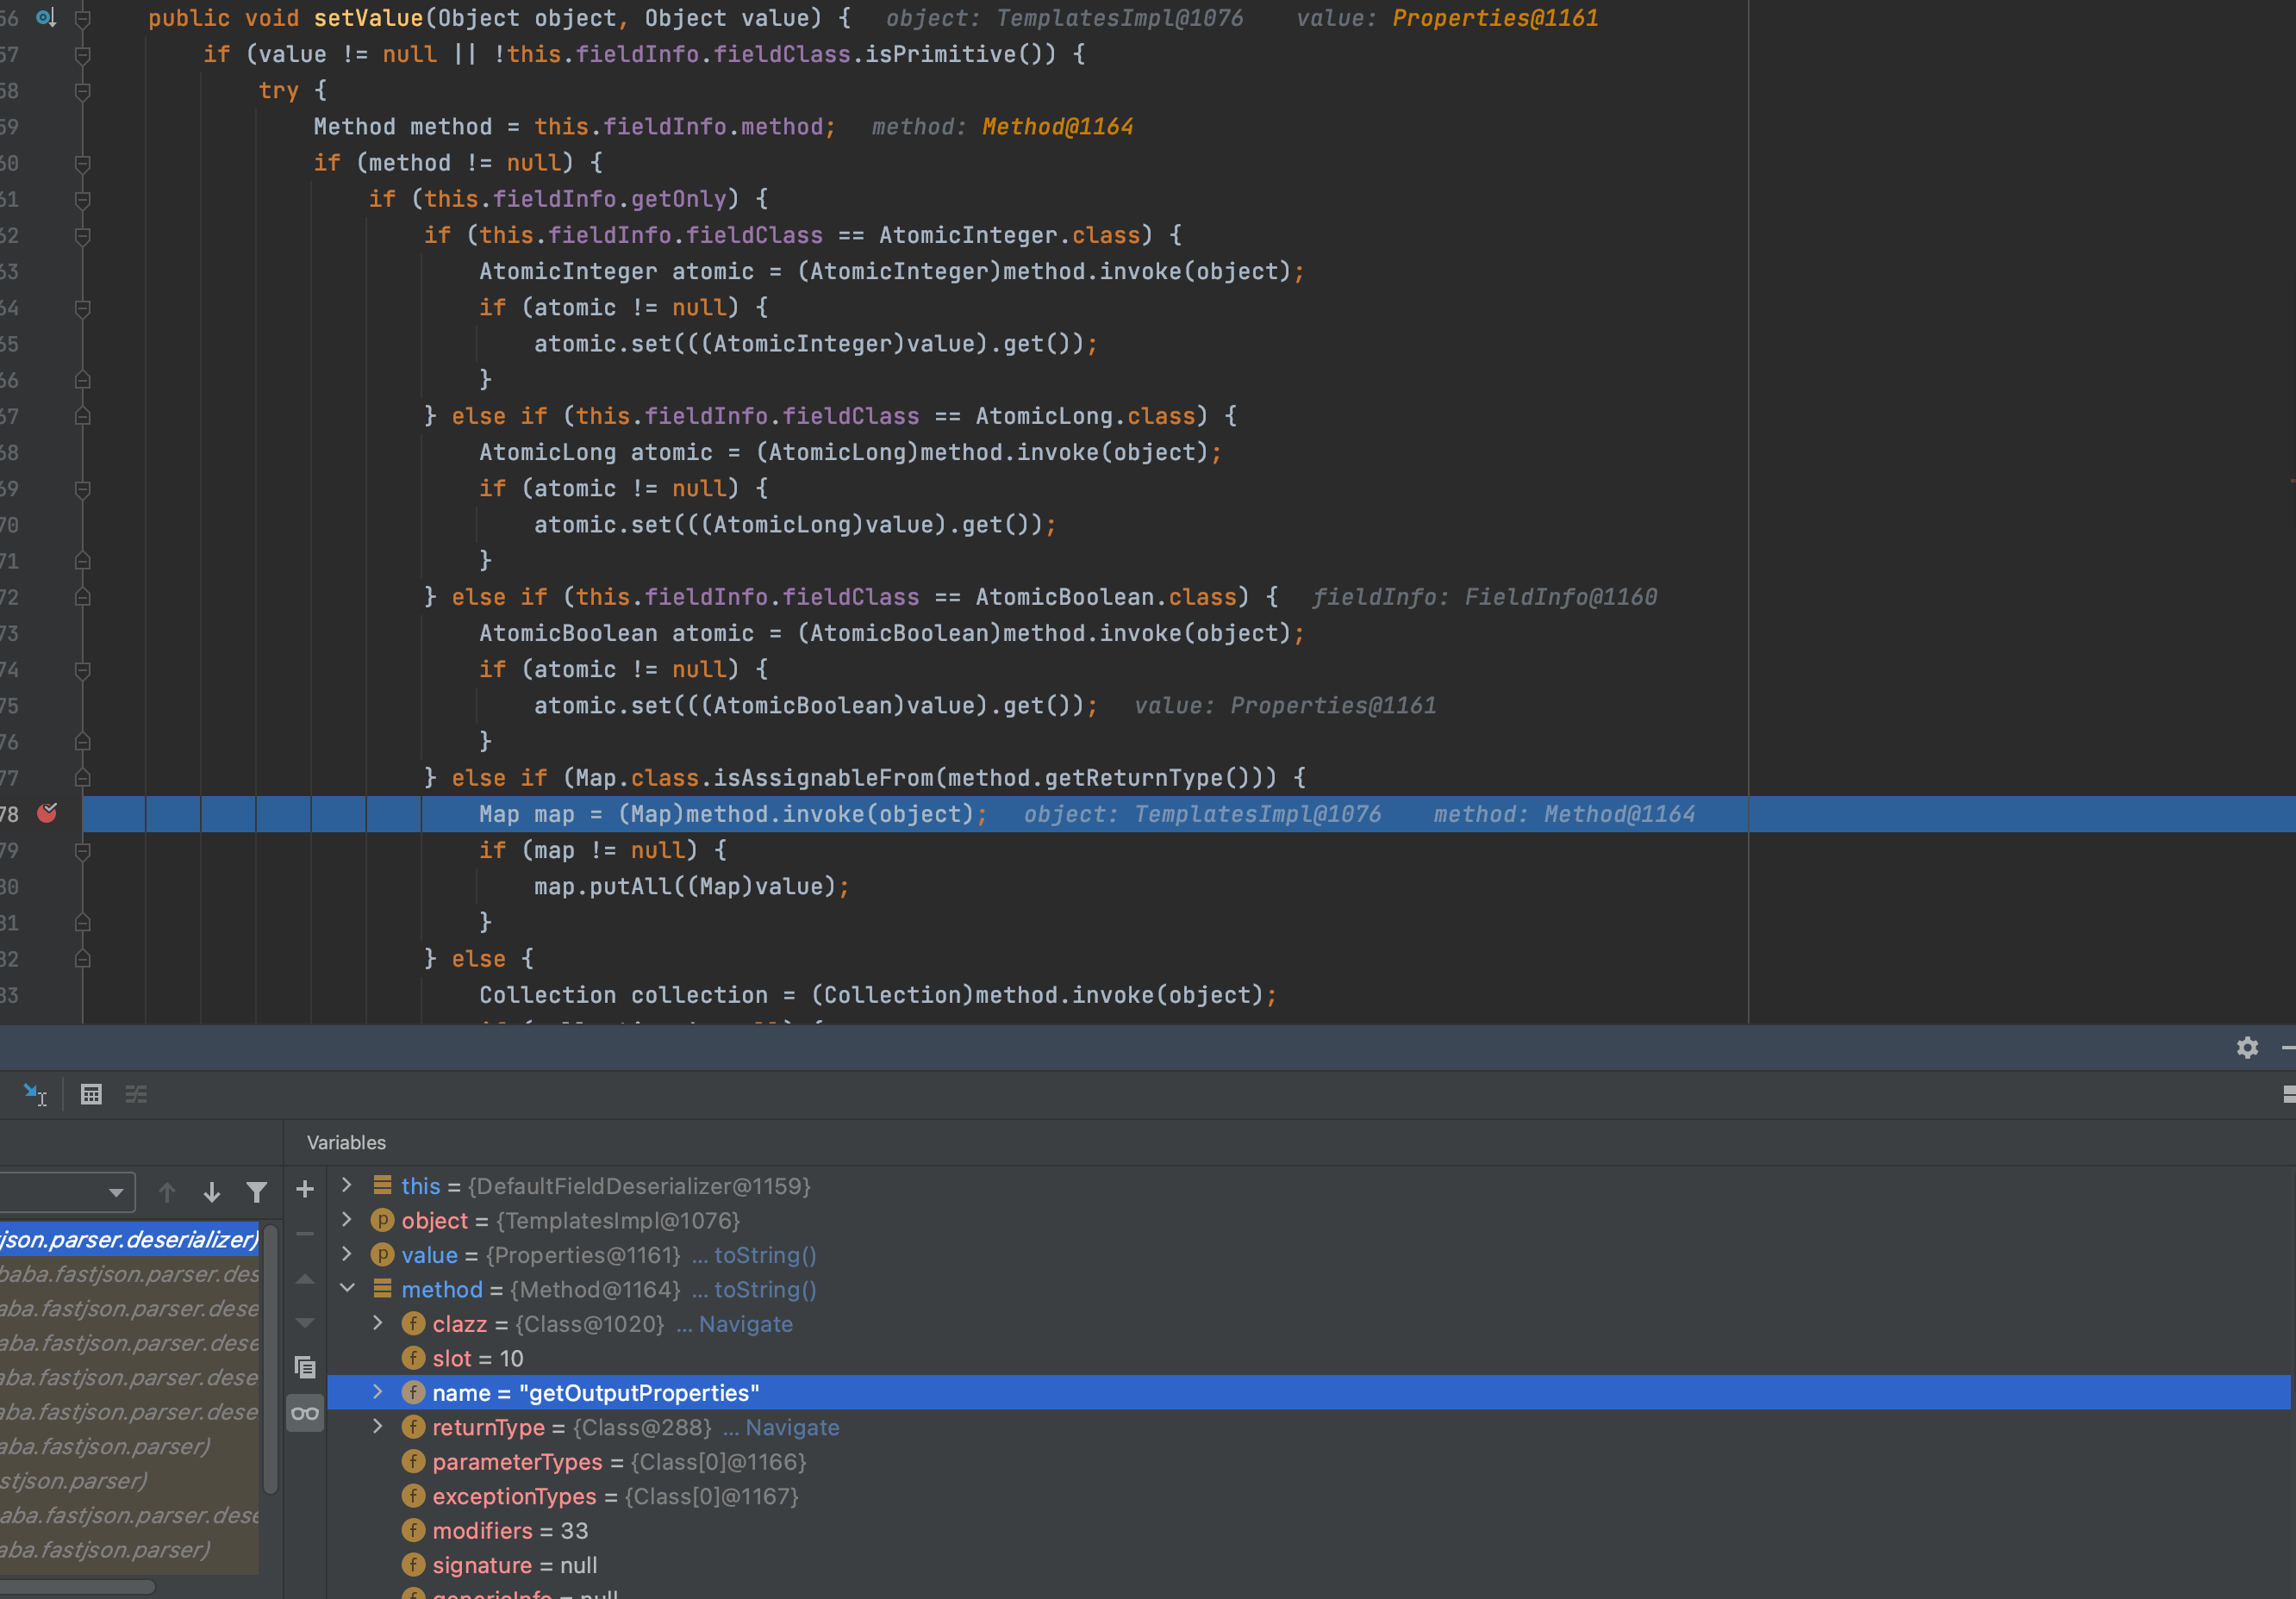
Task: Expand the returnType field node
Action: point(378,1427)
